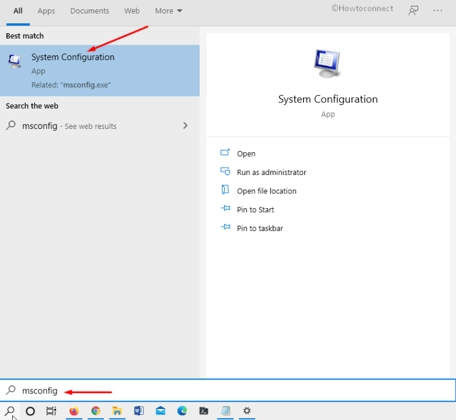Open the Notepad icon on the taskbar

[x=226, y=411]
